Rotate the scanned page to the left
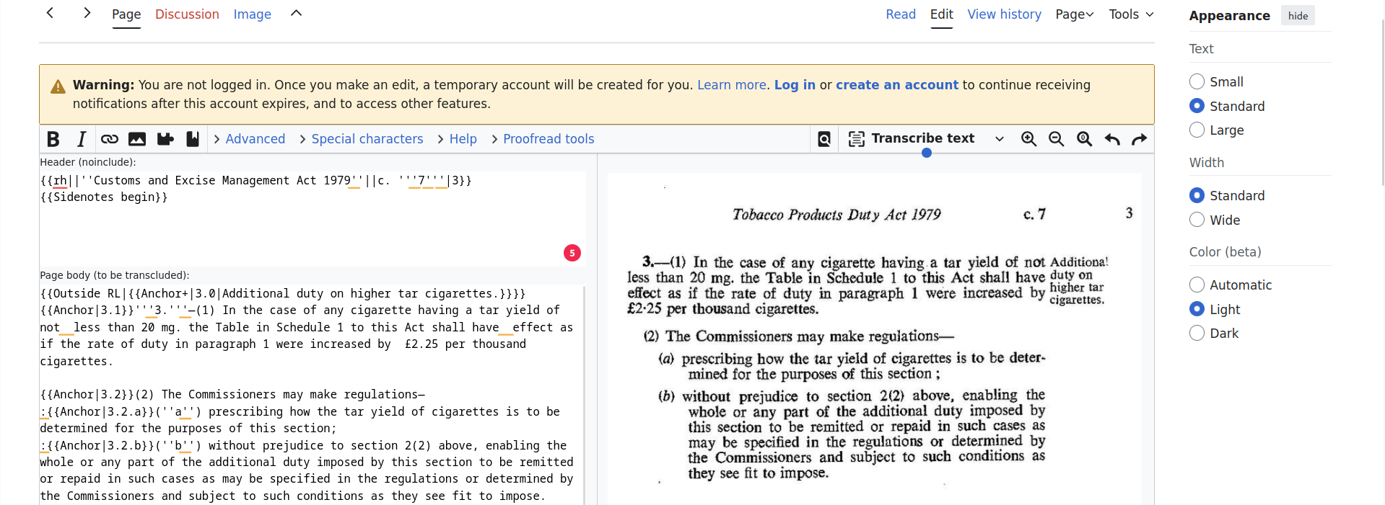This screenshot has width=1385, height=505. pos(1112,139)
